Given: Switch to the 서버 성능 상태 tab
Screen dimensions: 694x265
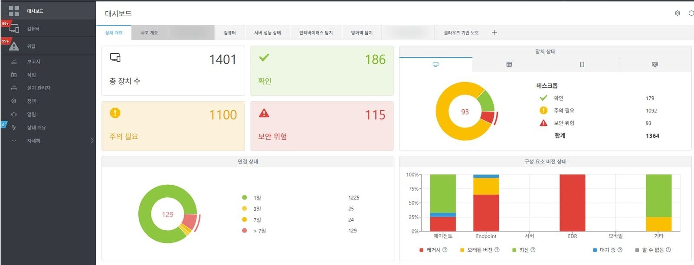Looking at the screenshot, I should [x=268, y=33].
